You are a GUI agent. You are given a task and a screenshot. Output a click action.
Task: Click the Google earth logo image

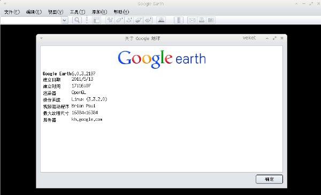(162, 59)
